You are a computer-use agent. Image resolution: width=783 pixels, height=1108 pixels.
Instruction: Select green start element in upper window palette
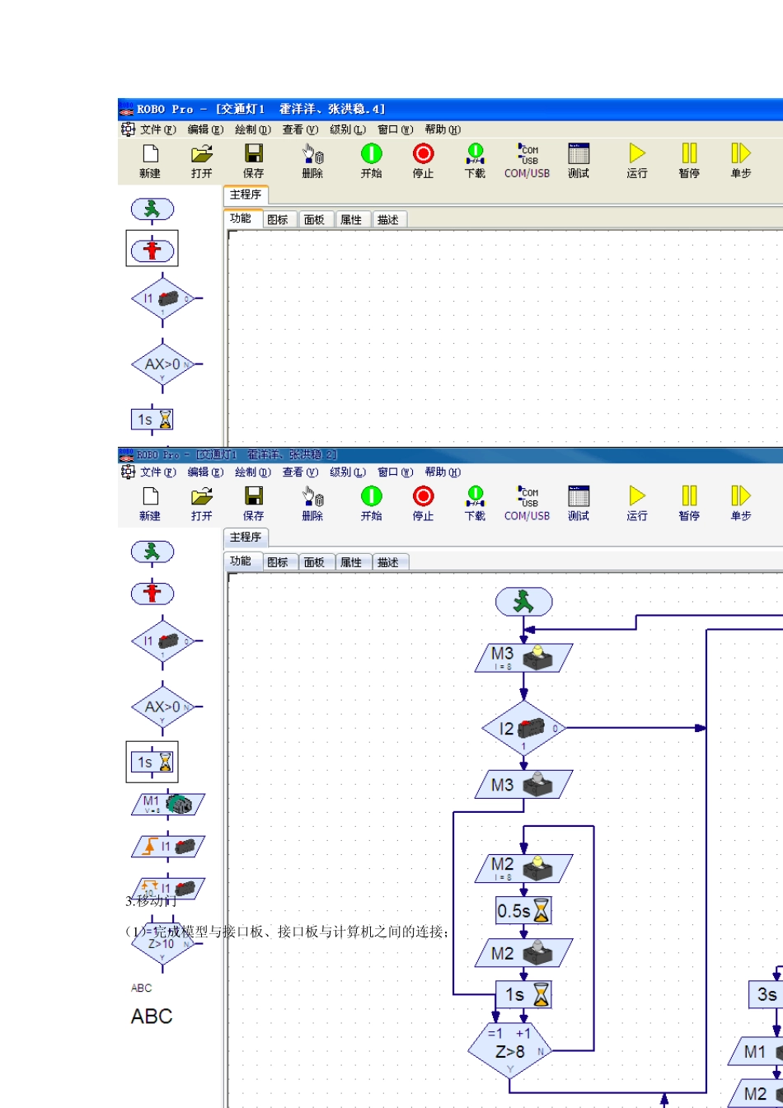click(x=152, y=209)
